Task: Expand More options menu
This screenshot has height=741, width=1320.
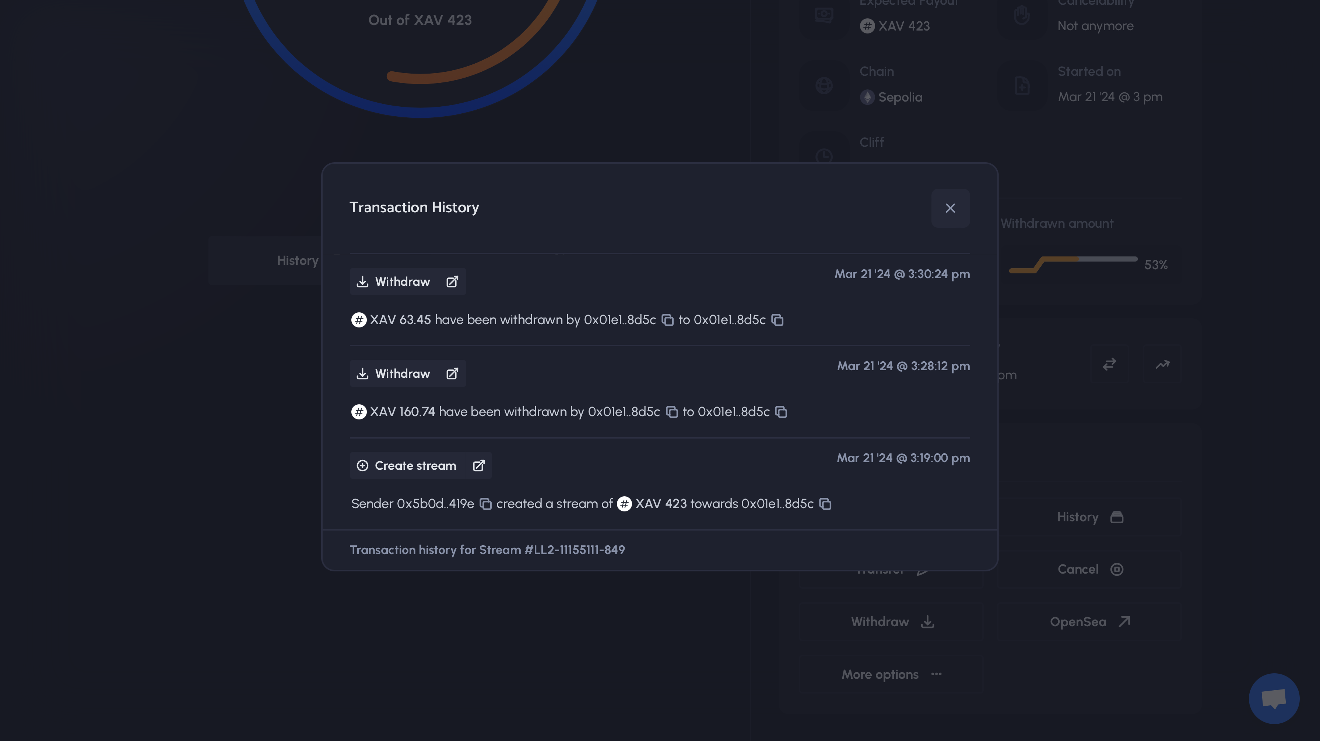Action: [x=892, y=674]
